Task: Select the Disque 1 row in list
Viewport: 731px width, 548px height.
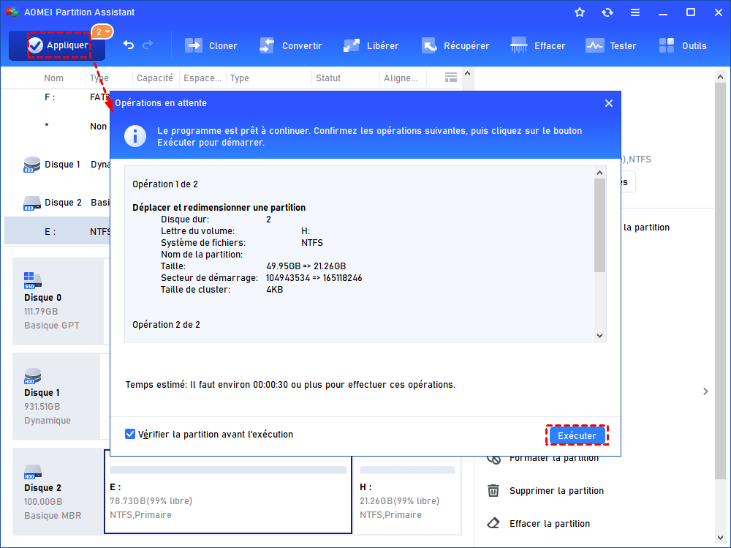Action: click(57, 165)
